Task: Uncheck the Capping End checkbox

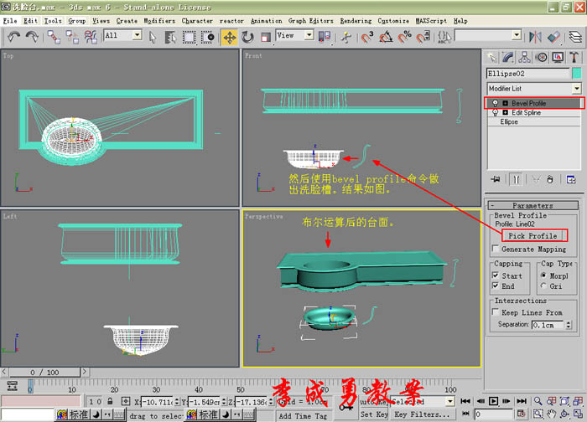Action: coord(496,286)
